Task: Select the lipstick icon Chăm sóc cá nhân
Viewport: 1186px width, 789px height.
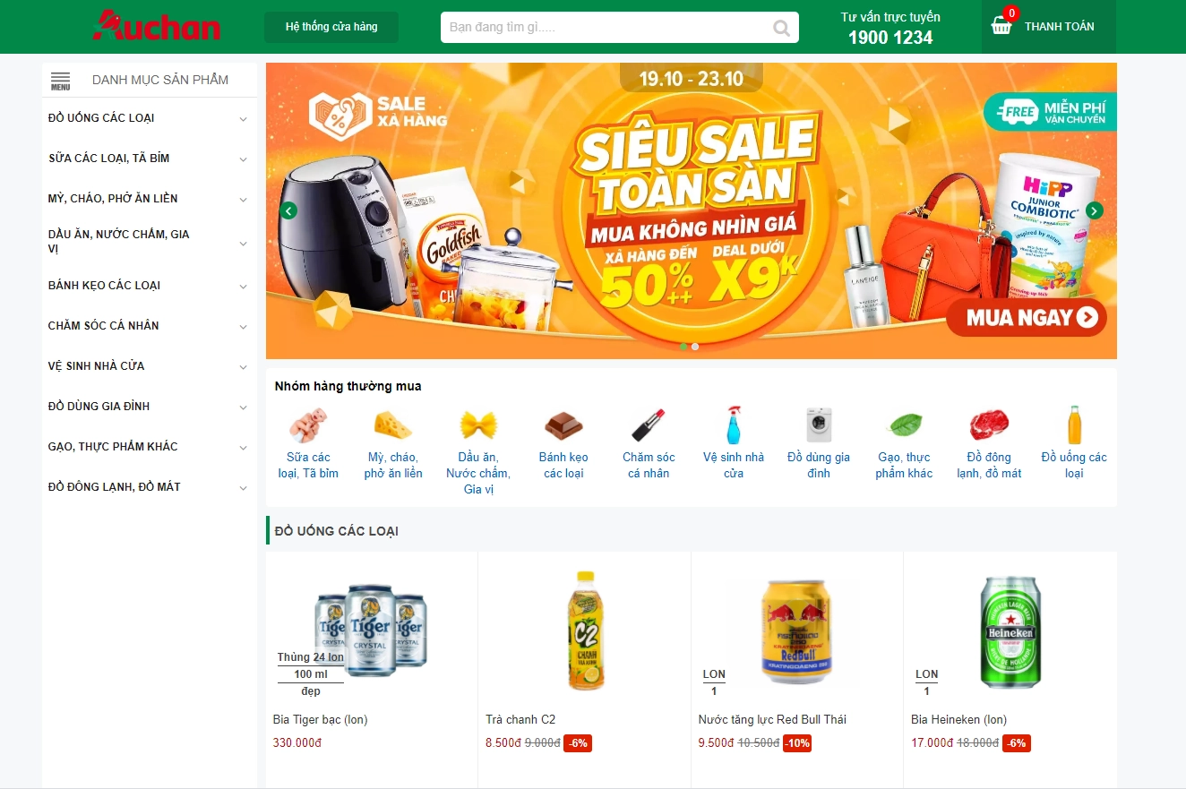Action: pos(649,425)
